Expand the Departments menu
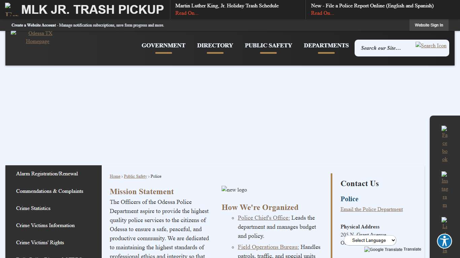This screenshot has height=258, width=460. click(326, 45)
